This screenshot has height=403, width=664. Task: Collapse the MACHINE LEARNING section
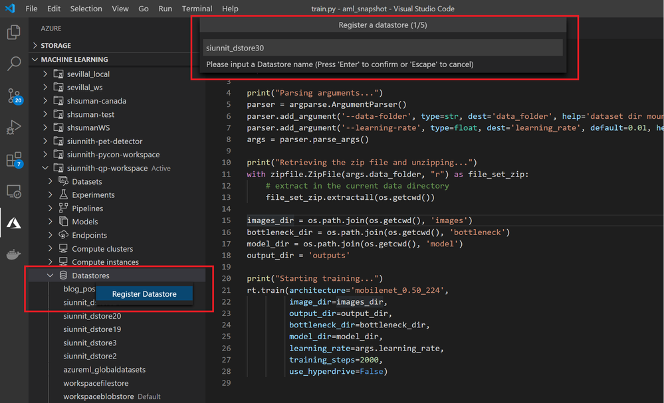[74, 60]
